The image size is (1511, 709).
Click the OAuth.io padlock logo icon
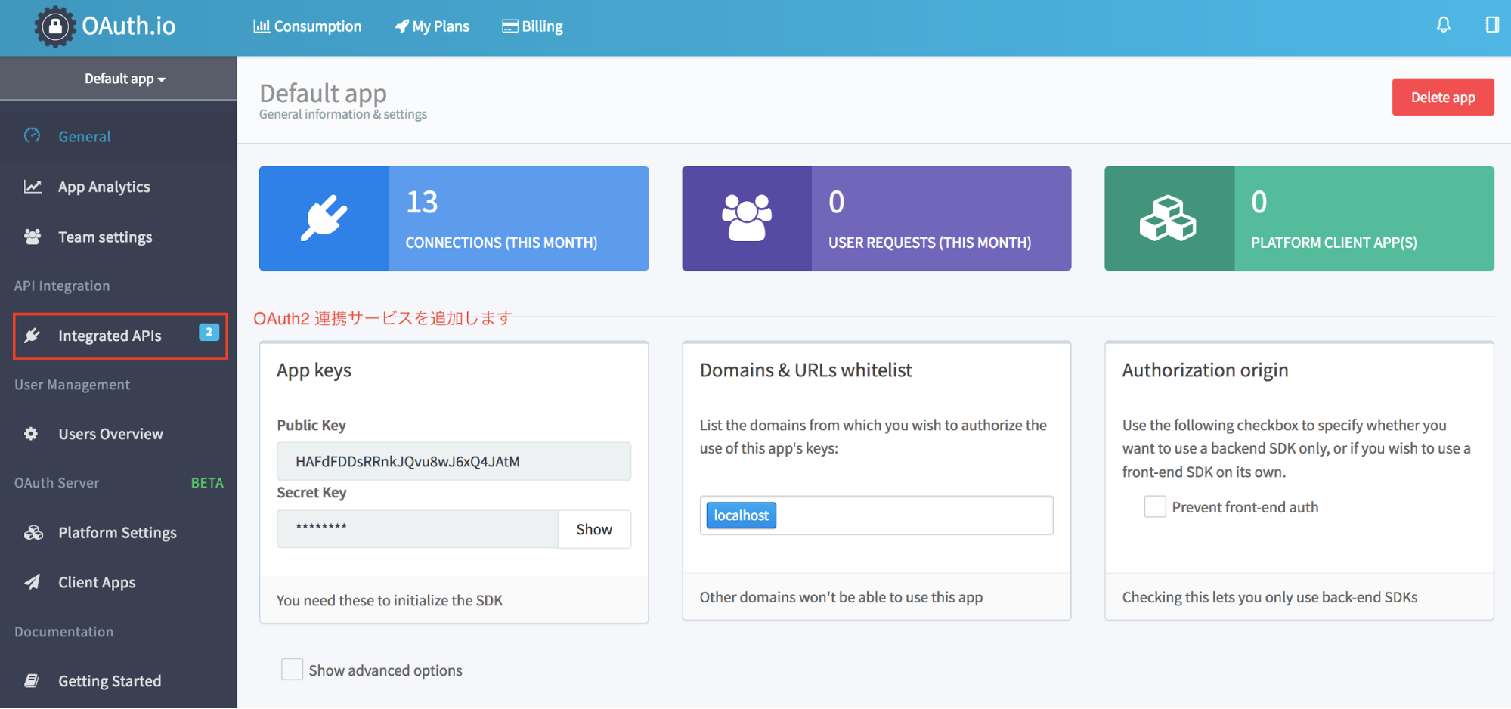point(55,26)
